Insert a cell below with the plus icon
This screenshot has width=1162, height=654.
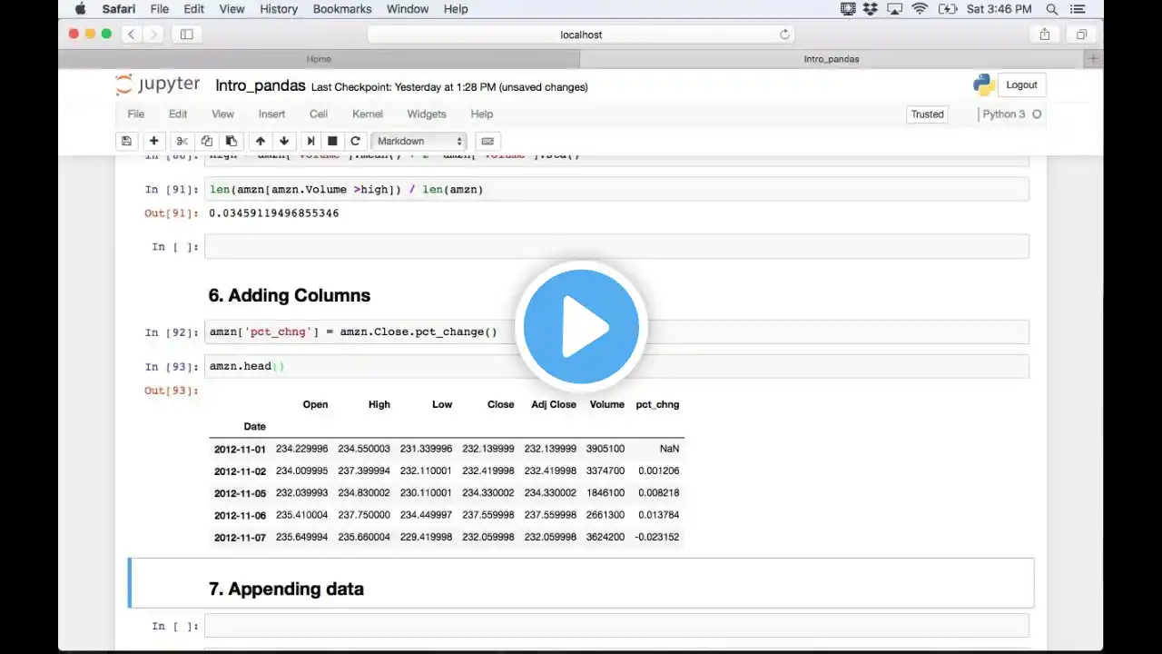tap(153, 141)
